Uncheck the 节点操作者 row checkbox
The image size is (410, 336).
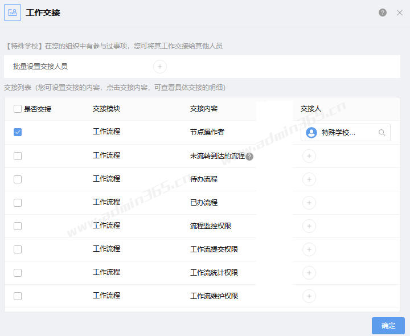coord(18,132)
